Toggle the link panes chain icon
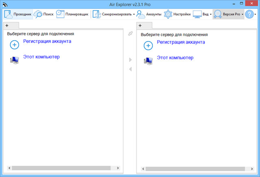The width and height of the screenshot is (260, 177). [x=130, y=34]
